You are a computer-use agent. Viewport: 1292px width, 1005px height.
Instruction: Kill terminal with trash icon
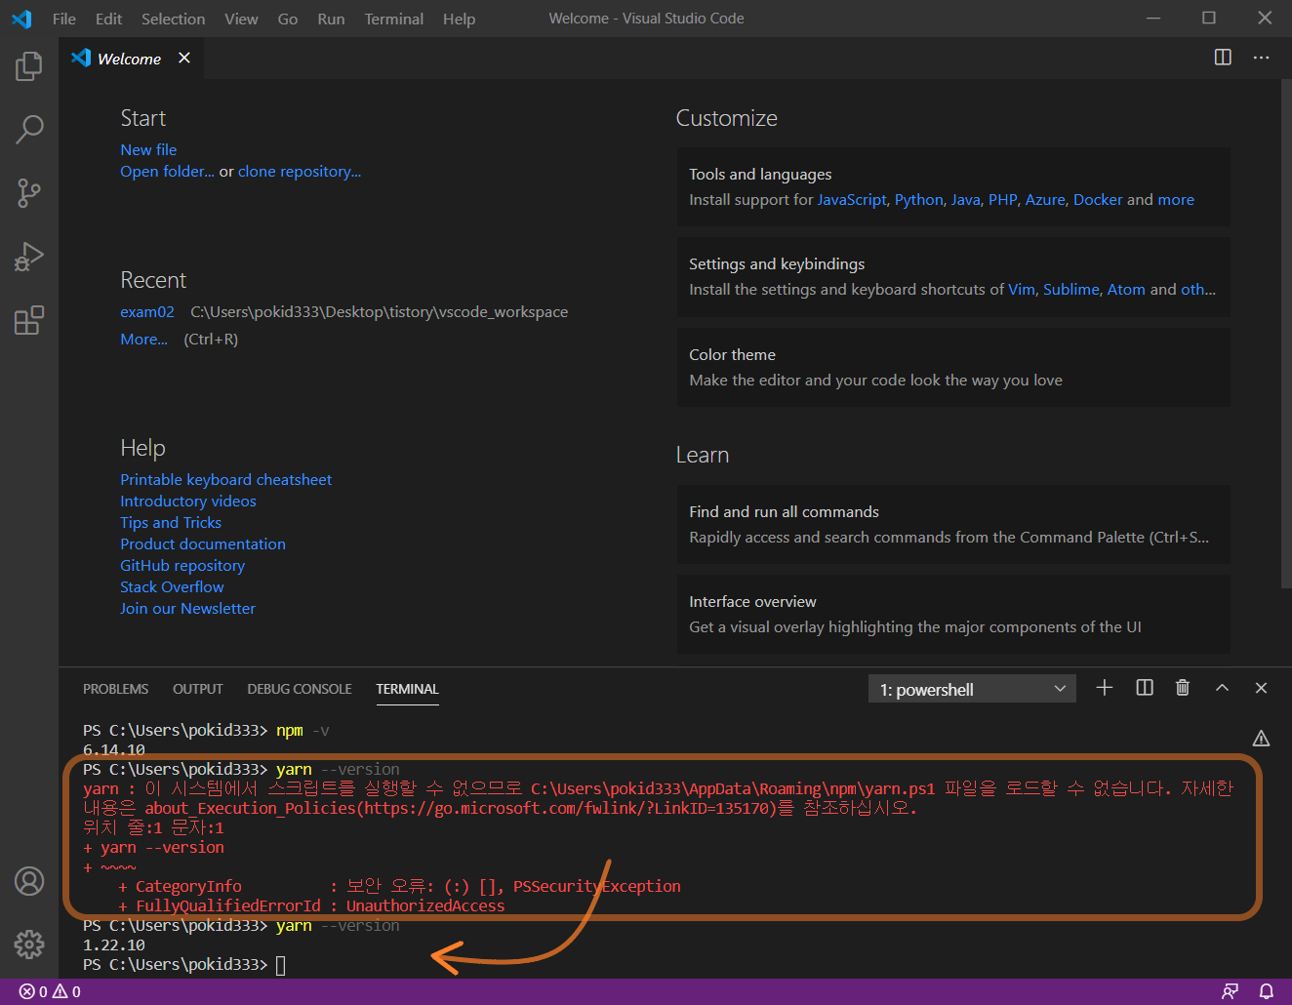click(1183, 688)
